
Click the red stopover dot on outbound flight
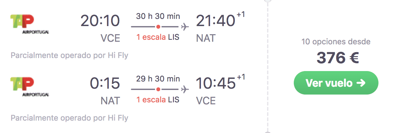pyautogui.click(x=158, y=27)
